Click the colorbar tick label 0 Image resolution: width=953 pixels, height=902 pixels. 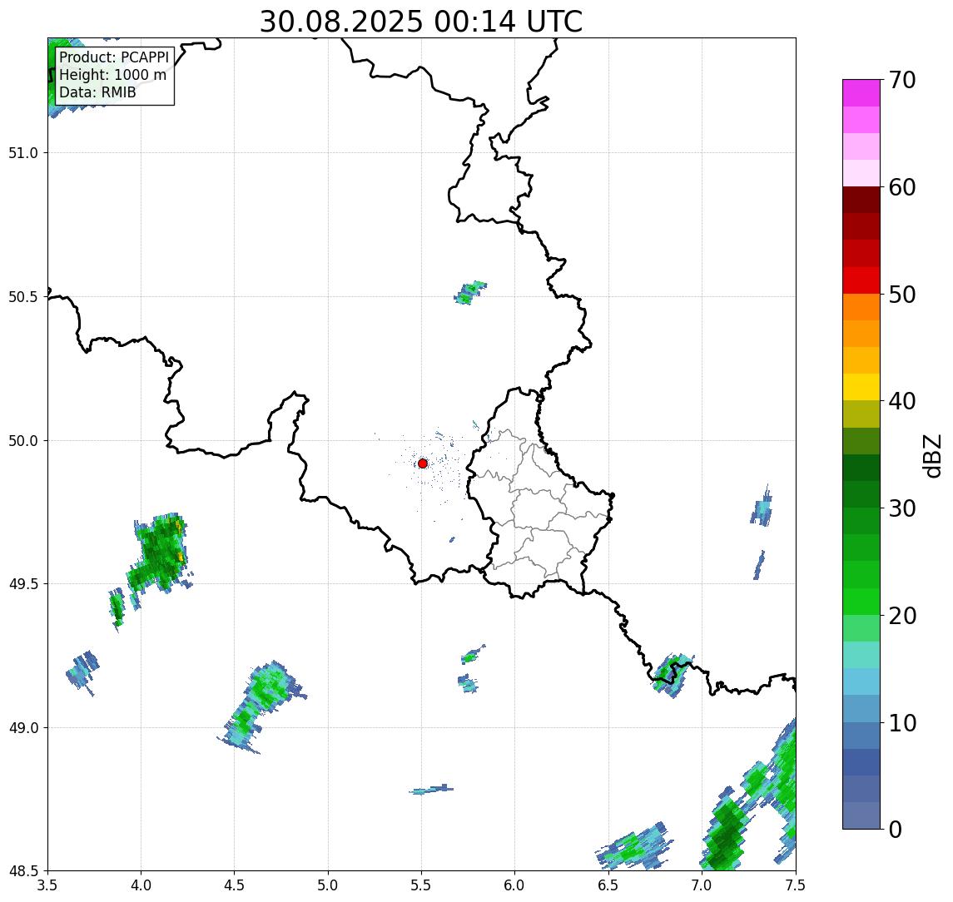896,829
